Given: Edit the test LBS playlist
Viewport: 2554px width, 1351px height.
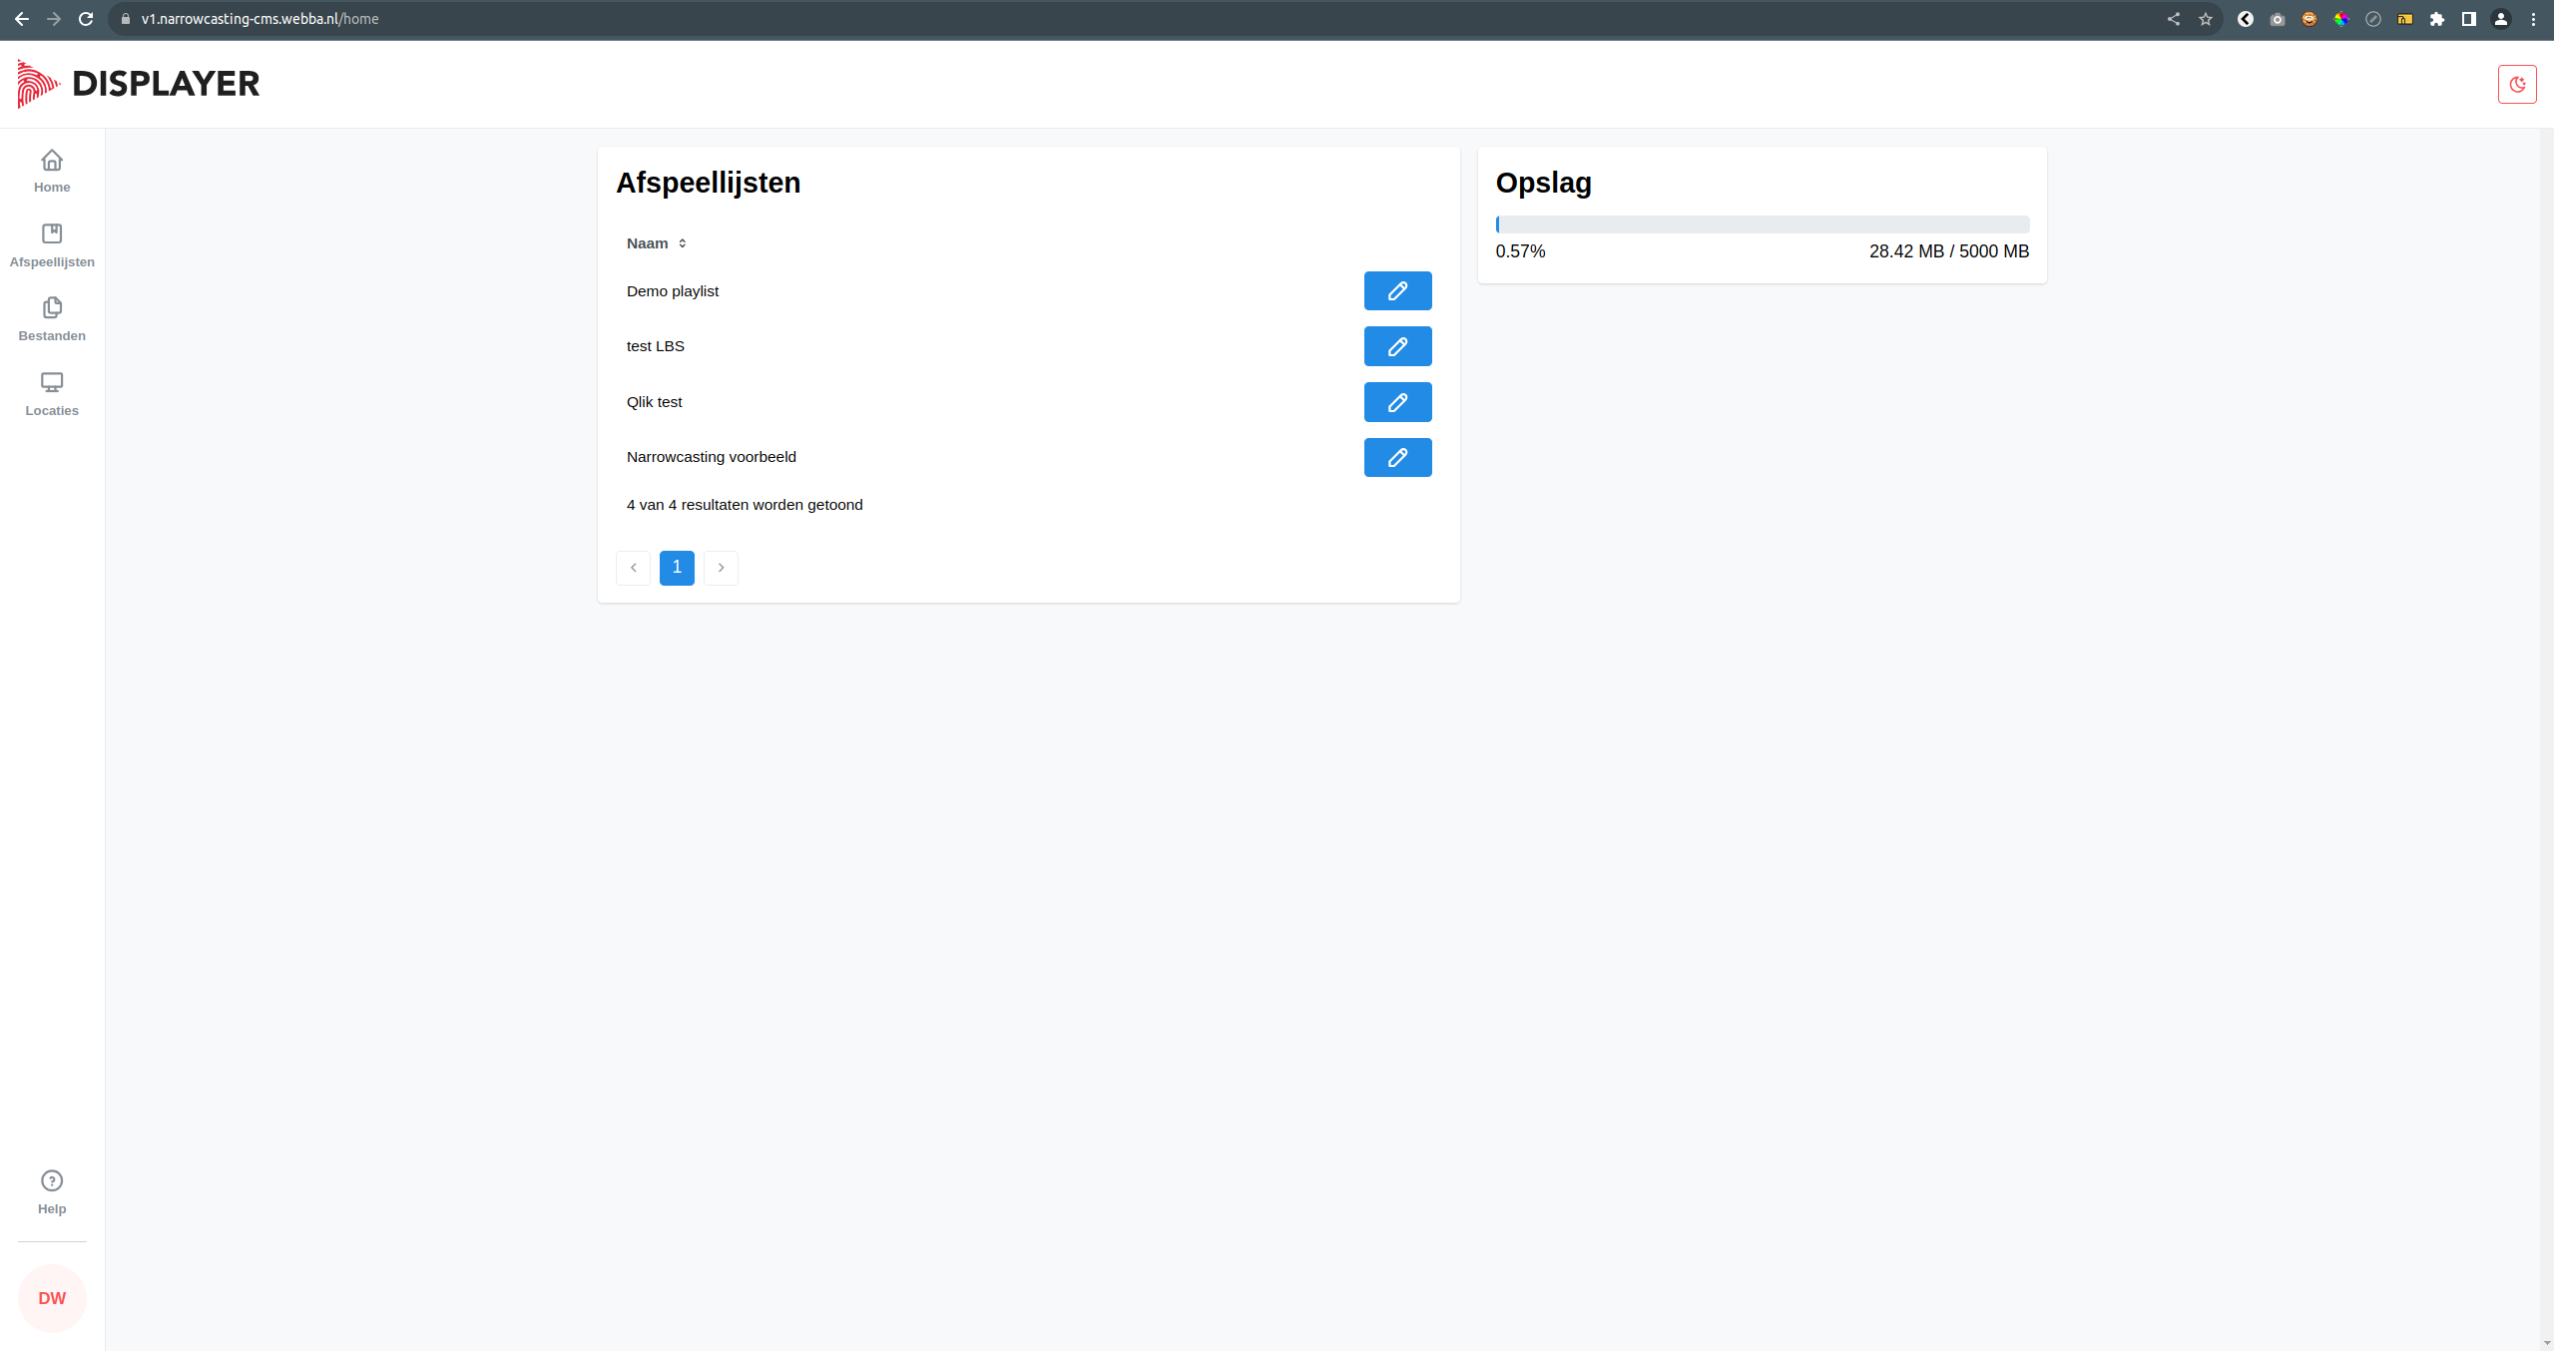Looking at the screenshot, I should coord(1396,346).
